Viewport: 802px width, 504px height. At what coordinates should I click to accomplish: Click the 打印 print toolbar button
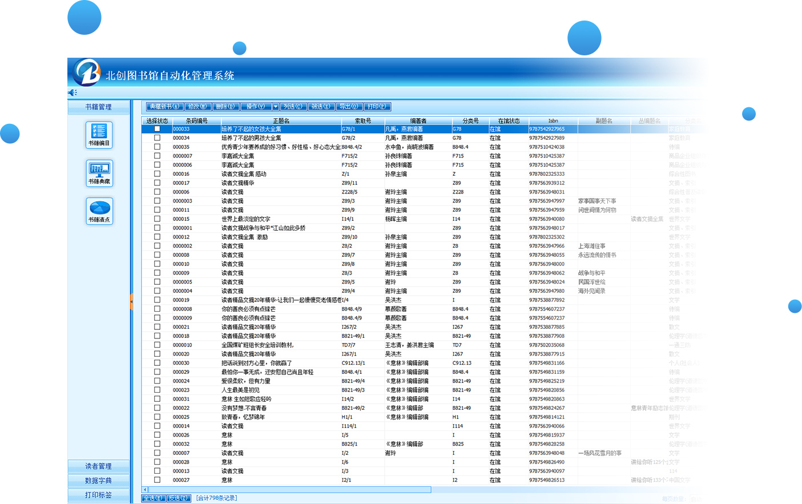[377, 107]
